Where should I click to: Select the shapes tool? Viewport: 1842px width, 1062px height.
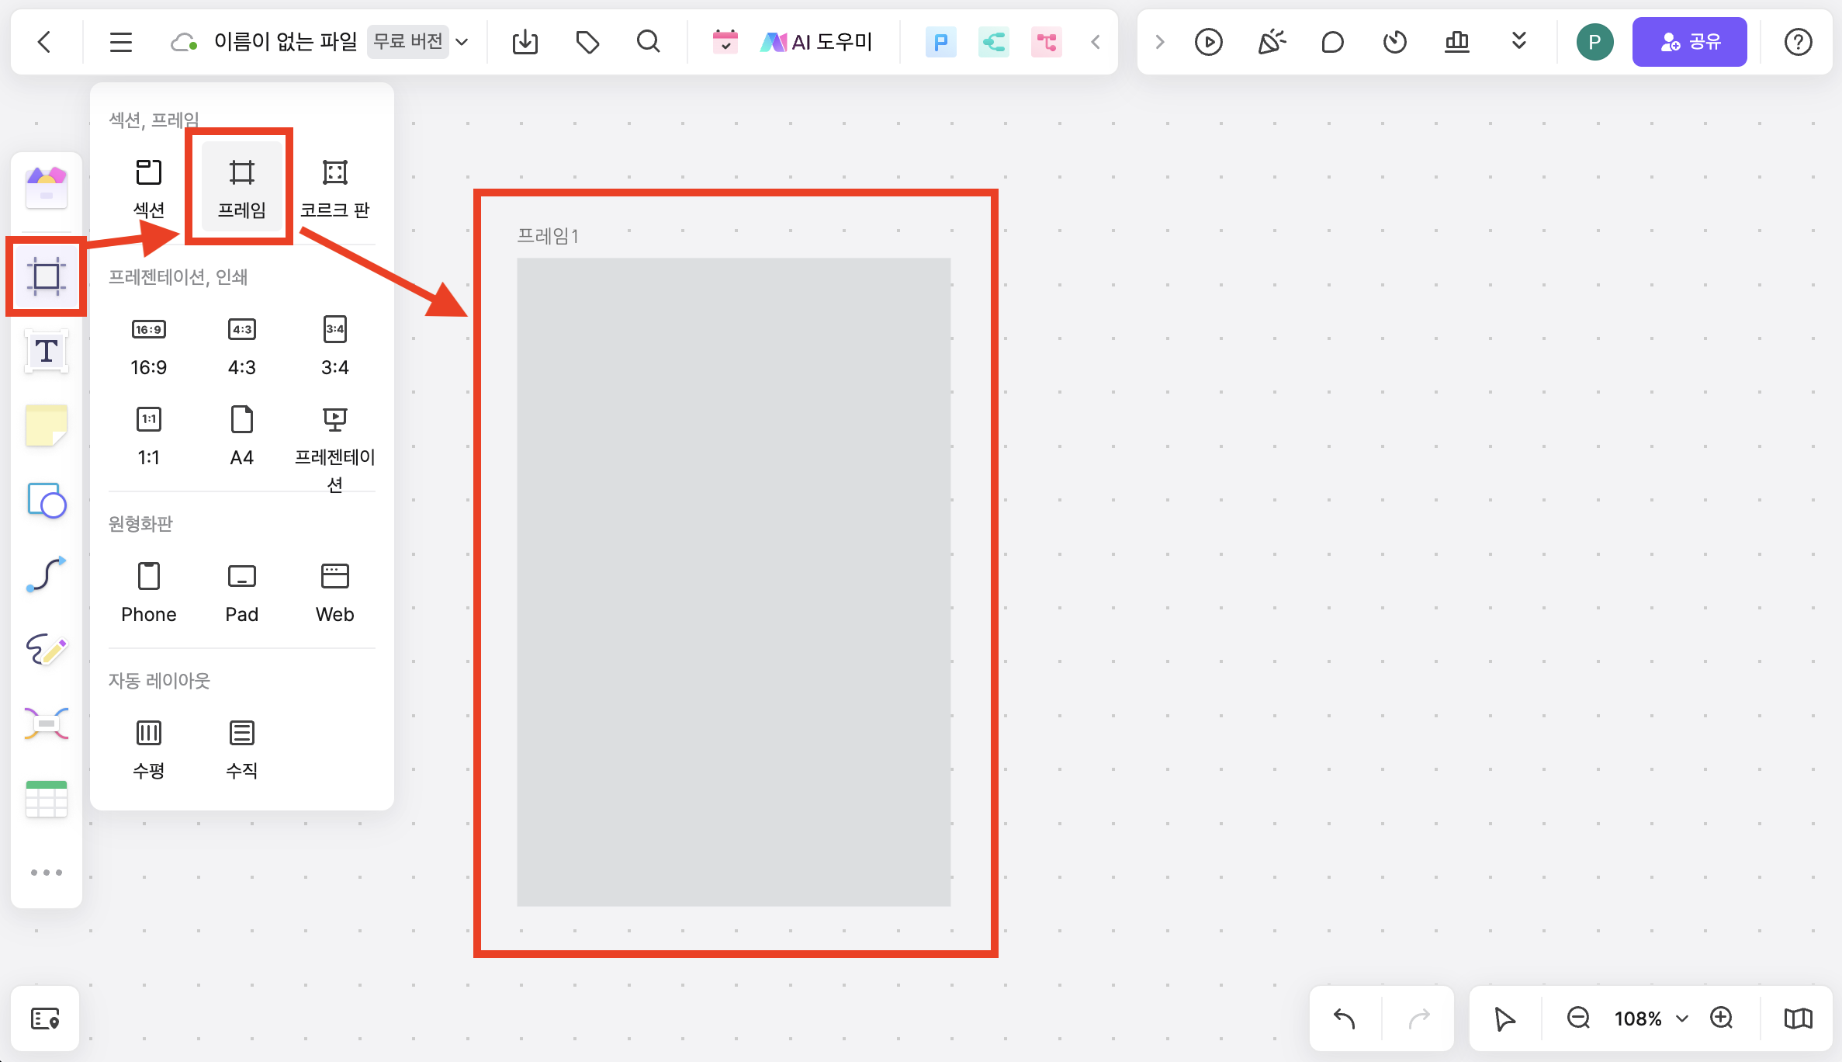pyautogui.click(x=47, y=501)
